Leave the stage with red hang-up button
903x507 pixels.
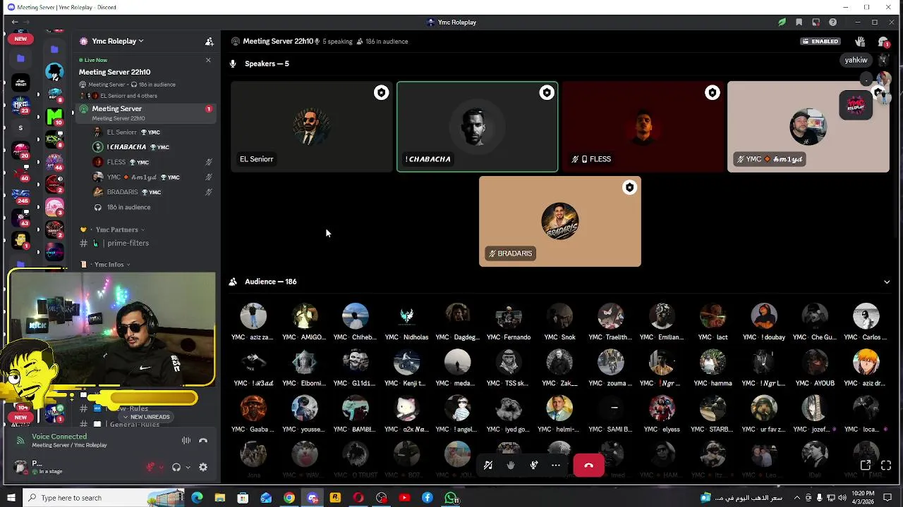coord(589,465)
